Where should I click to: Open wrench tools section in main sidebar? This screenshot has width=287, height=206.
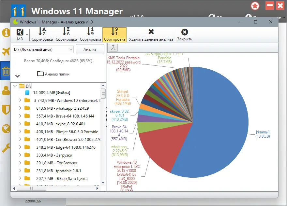(6, 148)
